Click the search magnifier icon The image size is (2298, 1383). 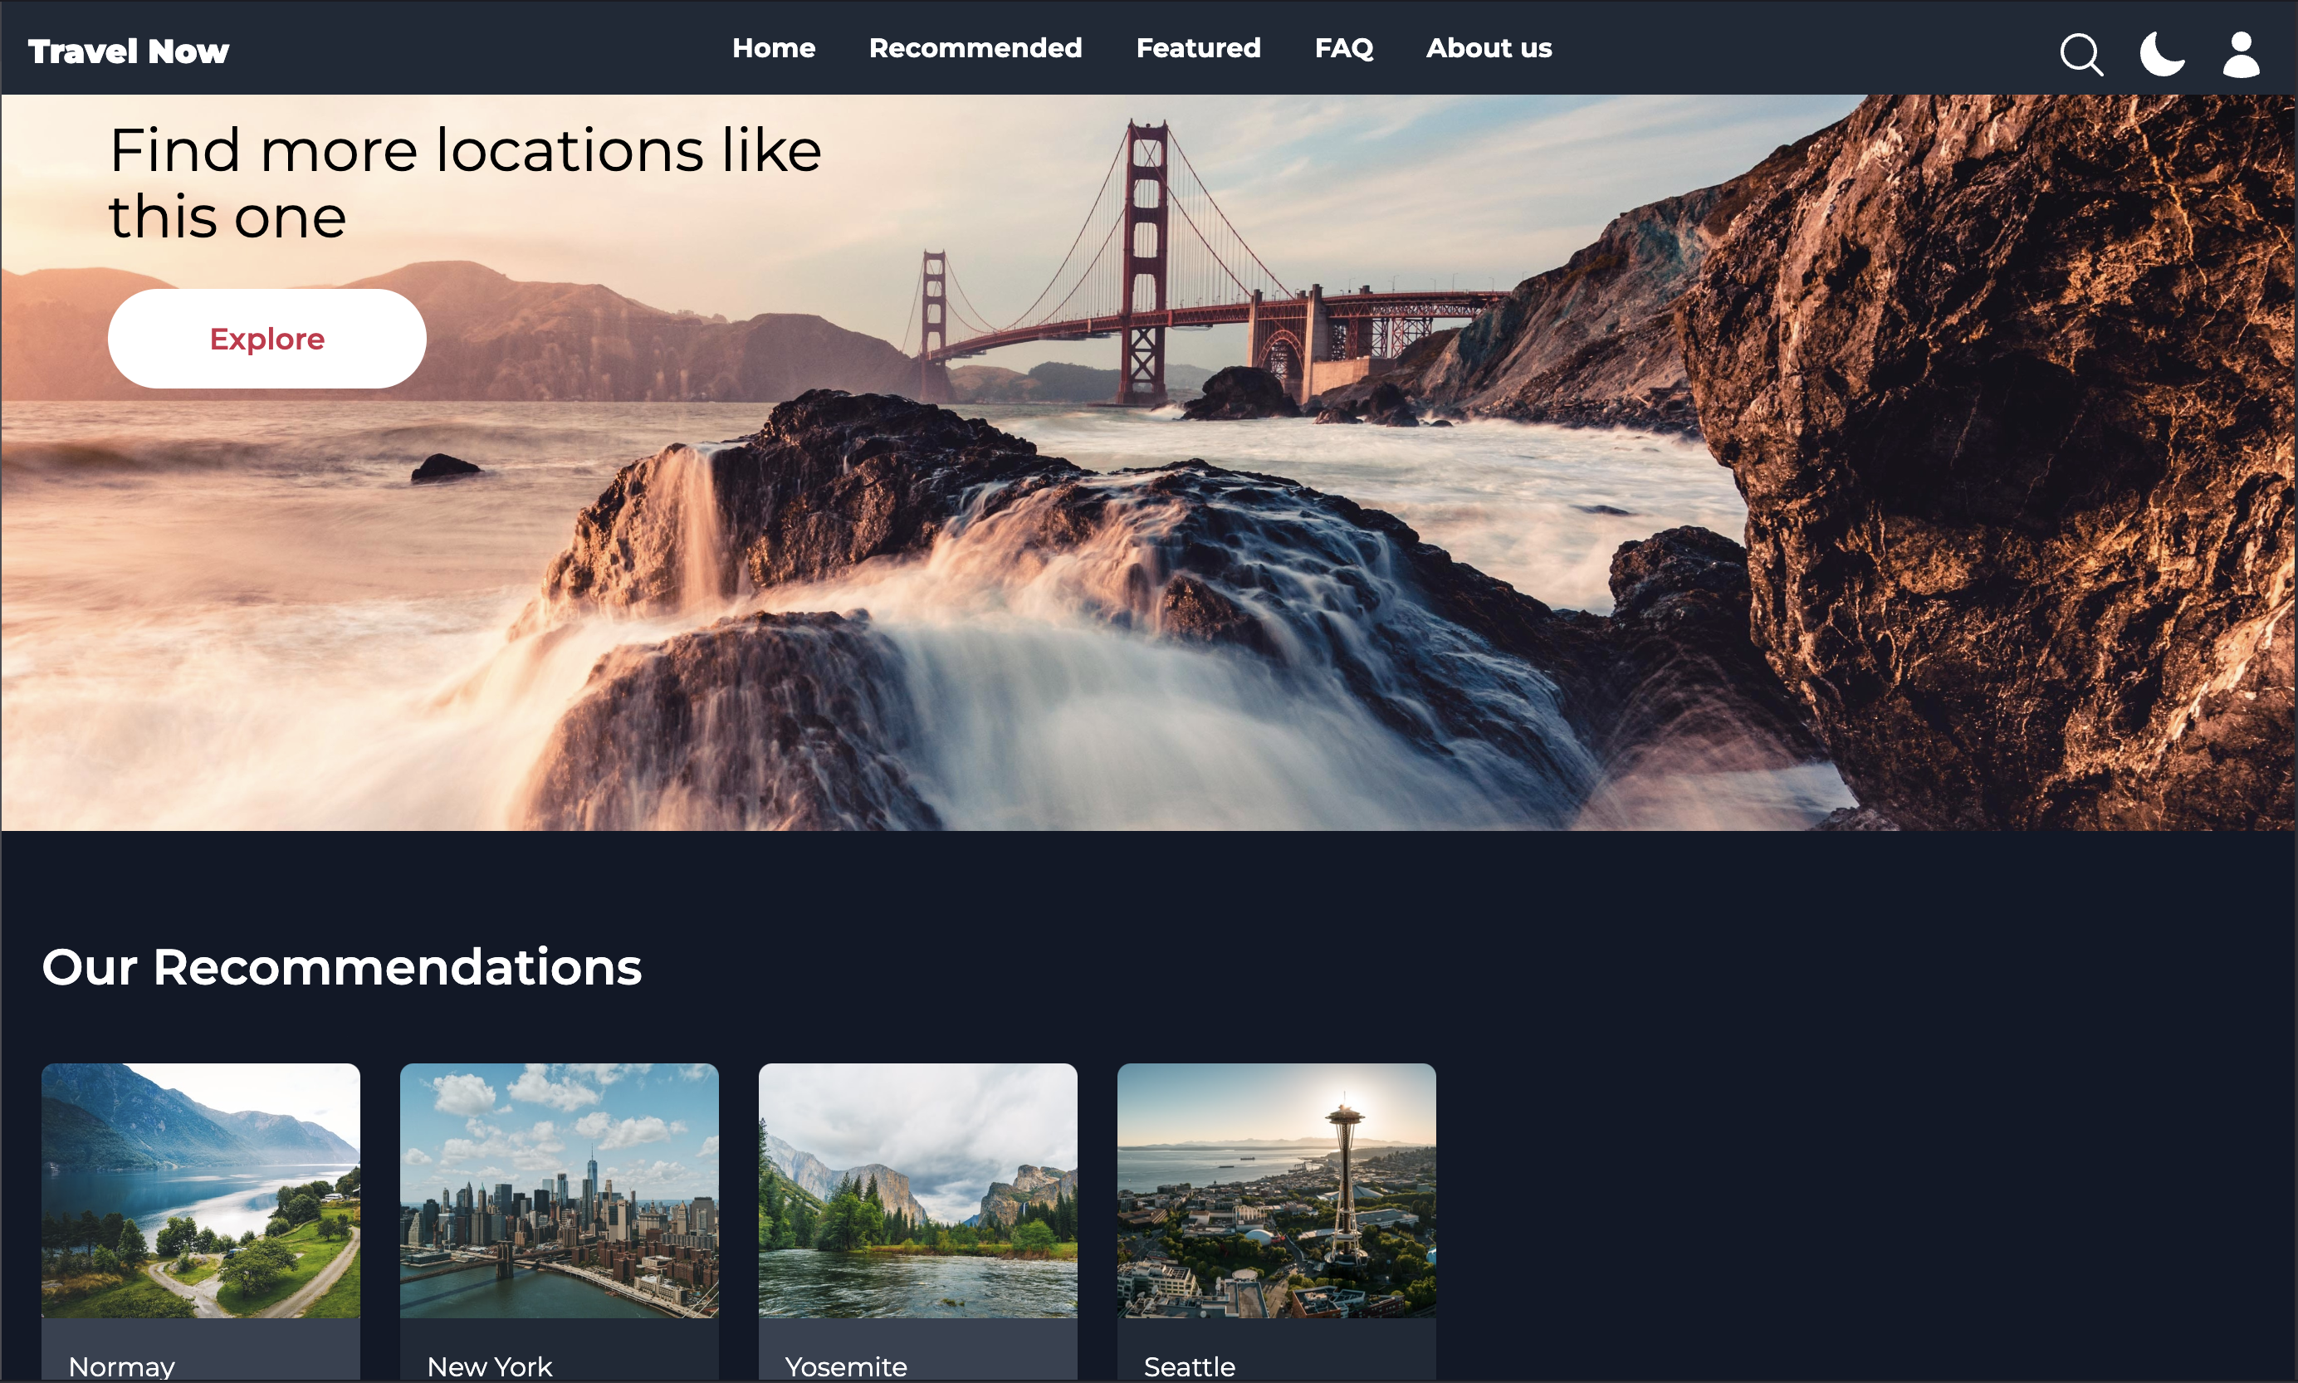pyautogui.click(x=2080, y=54)
